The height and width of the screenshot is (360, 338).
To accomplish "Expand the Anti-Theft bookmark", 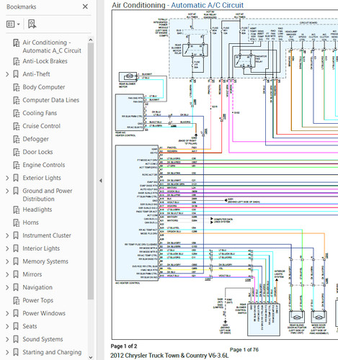I will tap(7, 74).
